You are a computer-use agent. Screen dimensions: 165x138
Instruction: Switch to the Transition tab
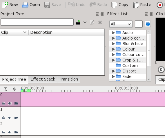69,79
